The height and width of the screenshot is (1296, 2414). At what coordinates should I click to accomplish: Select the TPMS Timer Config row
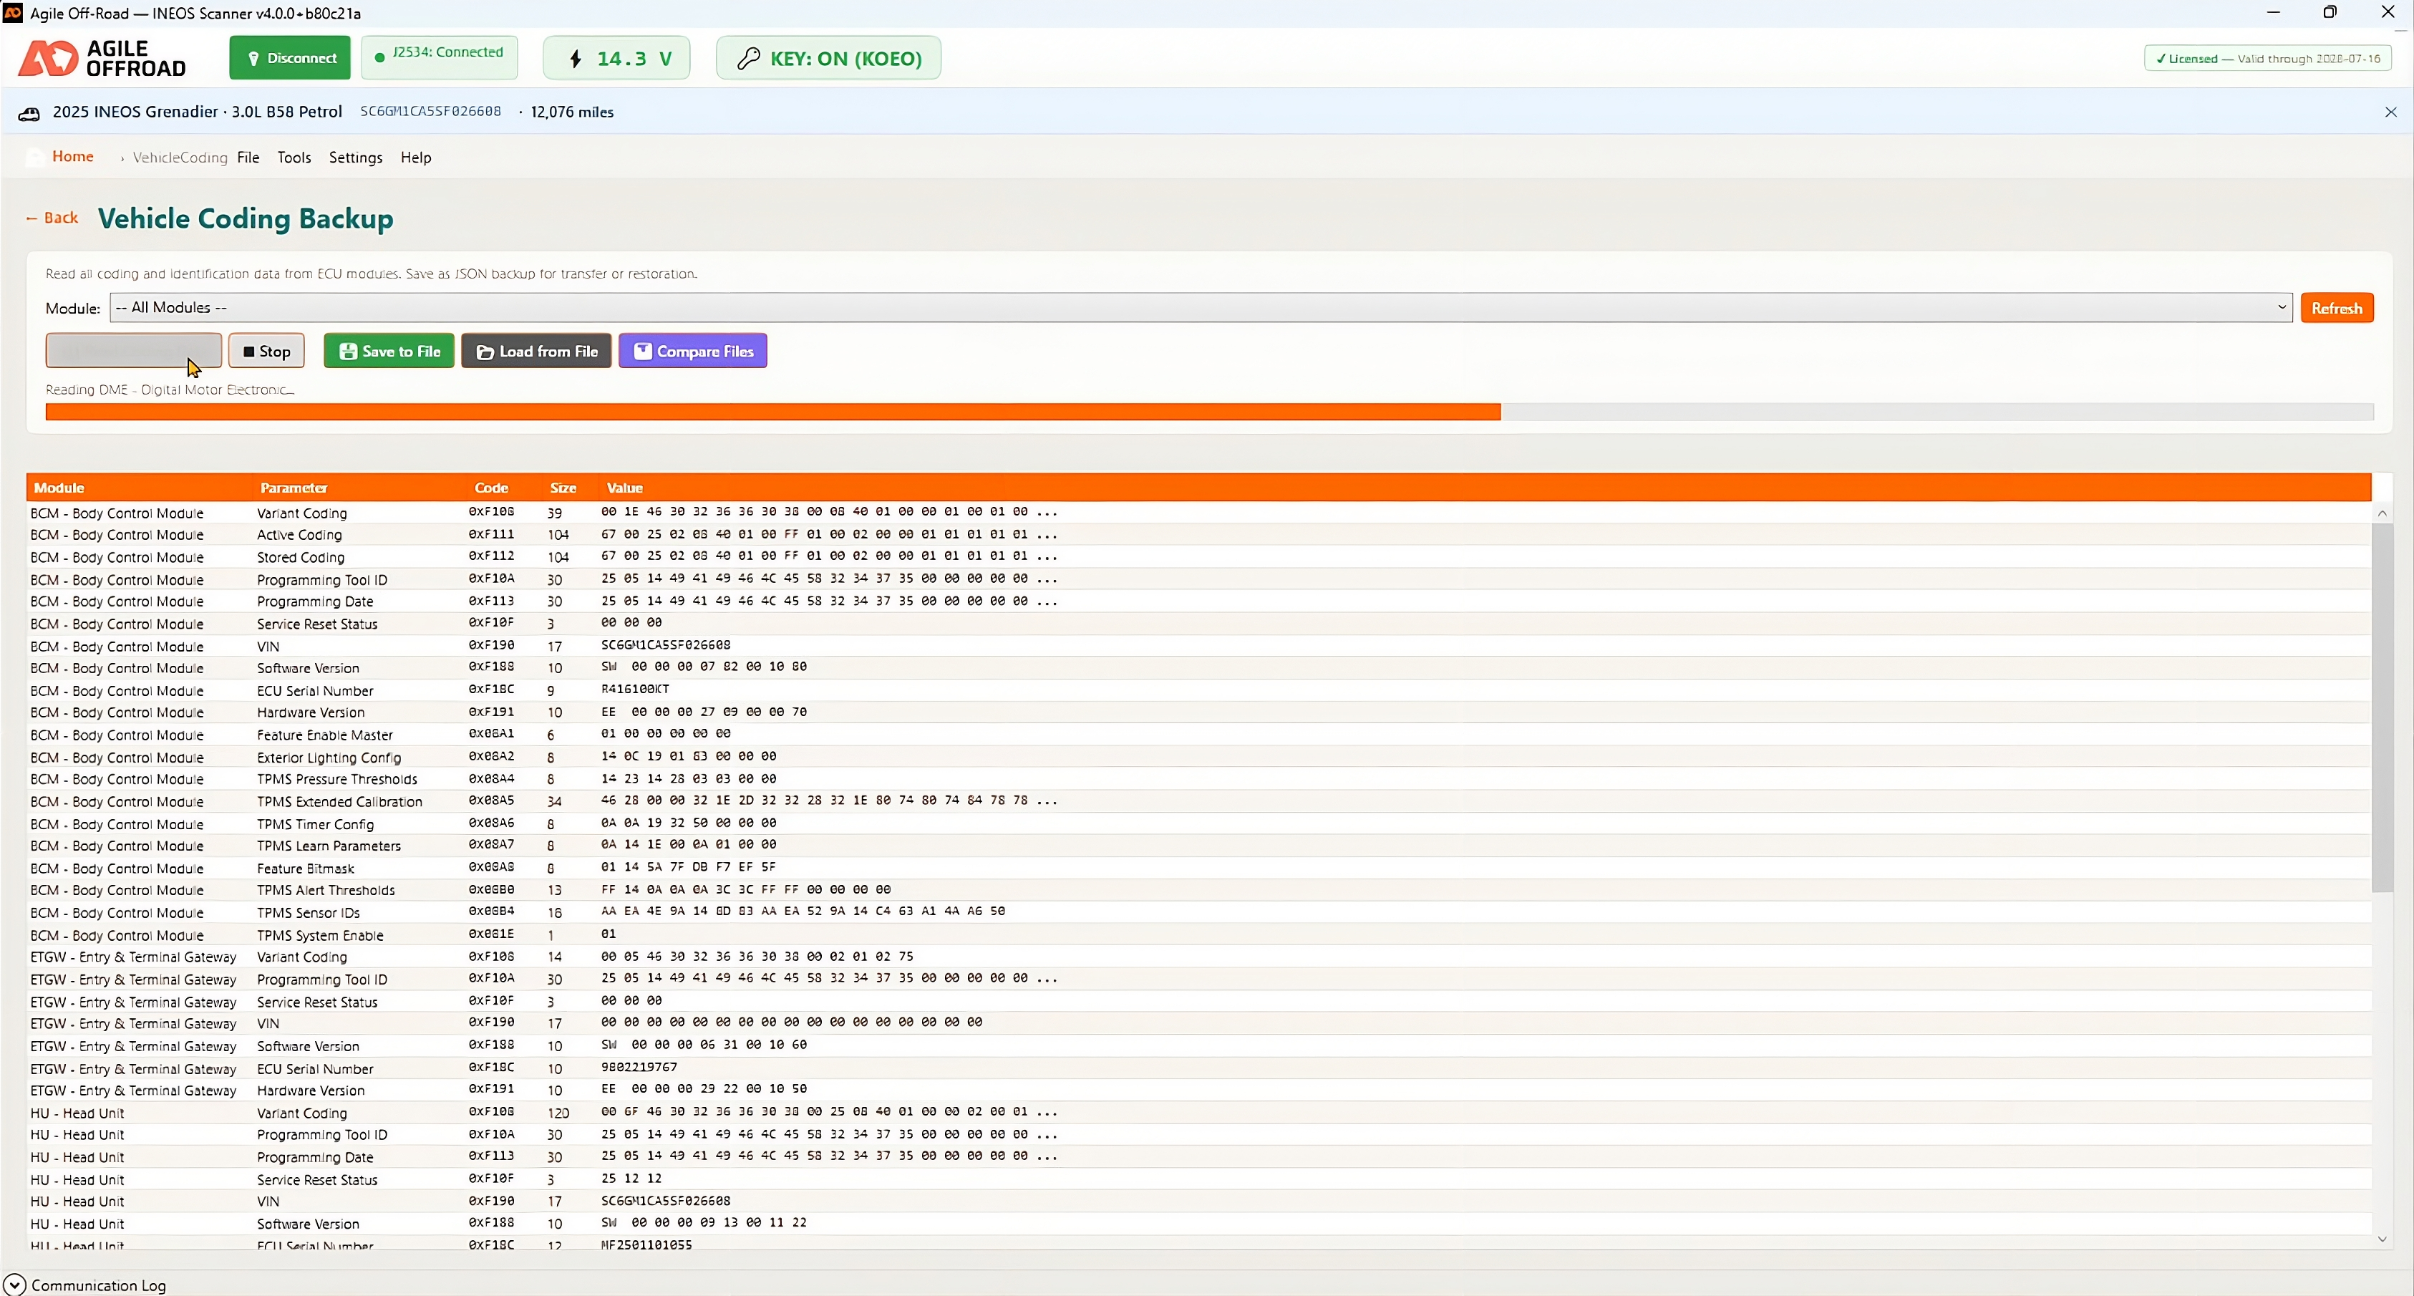[x=1200, y=823]
